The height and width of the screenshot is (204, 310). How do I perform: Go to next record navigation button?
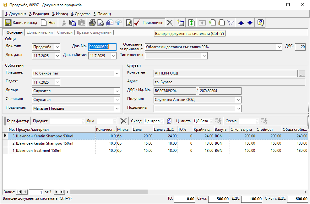tap(56, 192)
